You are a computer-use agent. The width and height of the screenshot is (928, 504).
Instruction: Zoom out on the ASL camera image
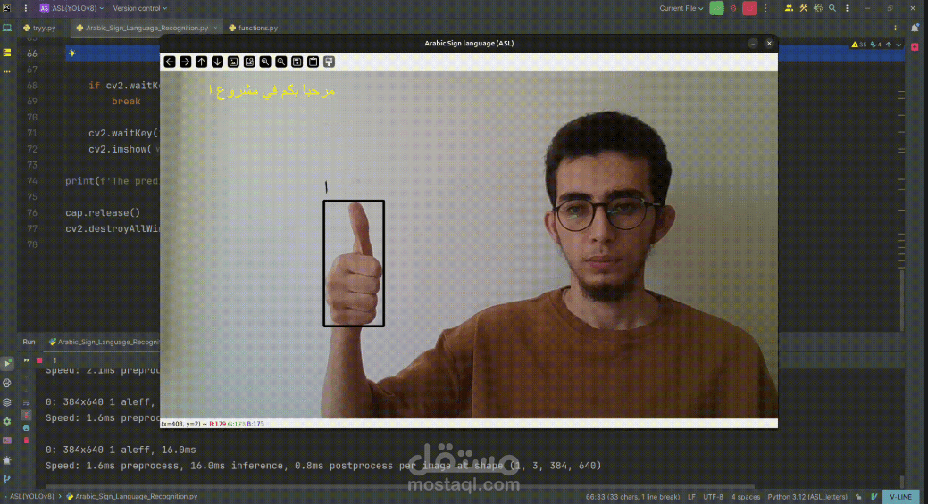pos(281,62)
